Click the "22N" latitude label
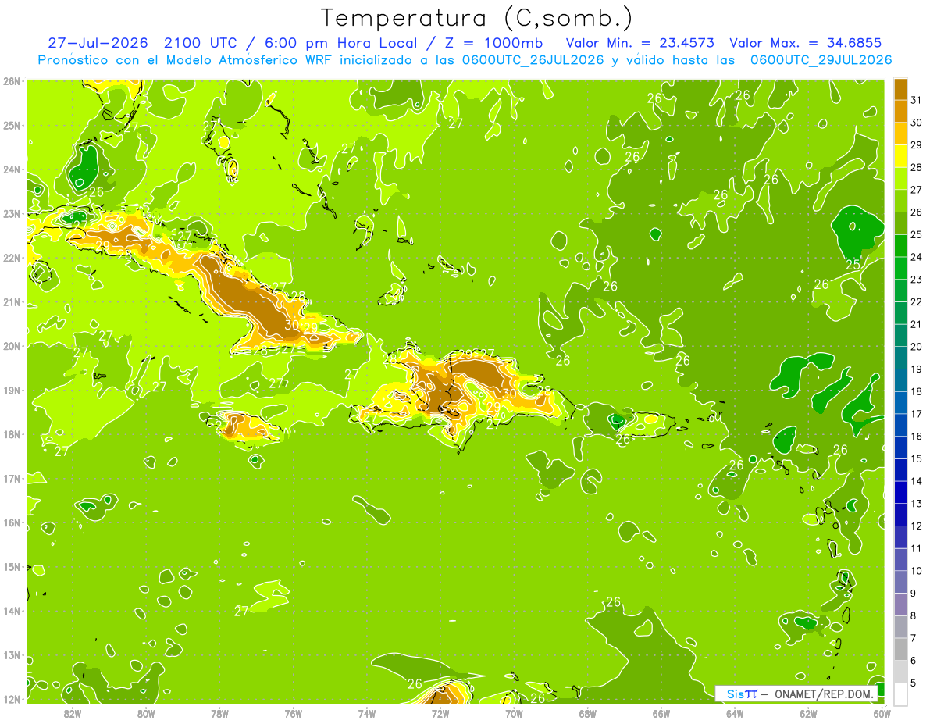Viewport: 937px width, 724px height. click(x=11, y=258)
